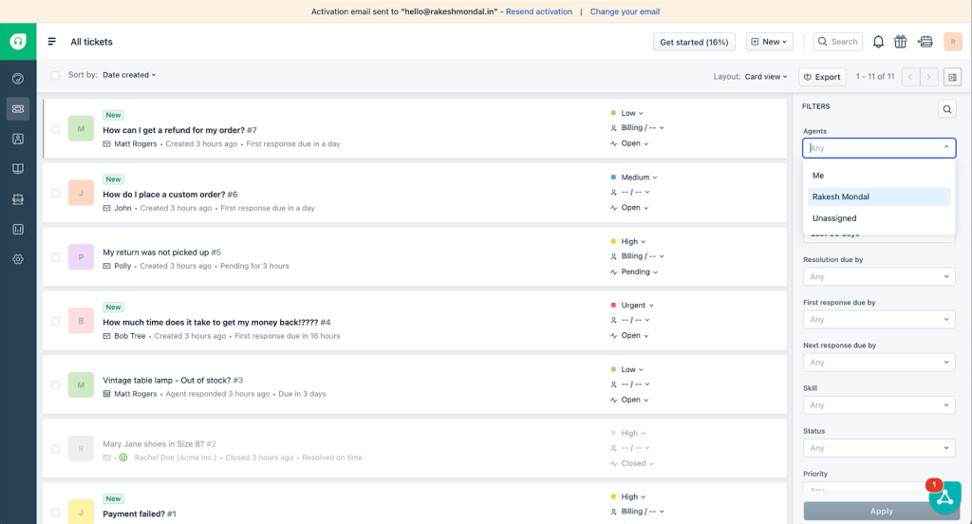Open the Solutions book icon in sidebar
Viewport: 972px width, 524px height.
[18, 169]
